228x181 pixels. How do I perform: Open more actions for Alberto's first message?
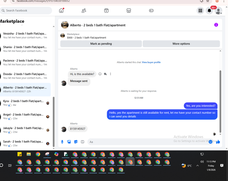(110, 74)
